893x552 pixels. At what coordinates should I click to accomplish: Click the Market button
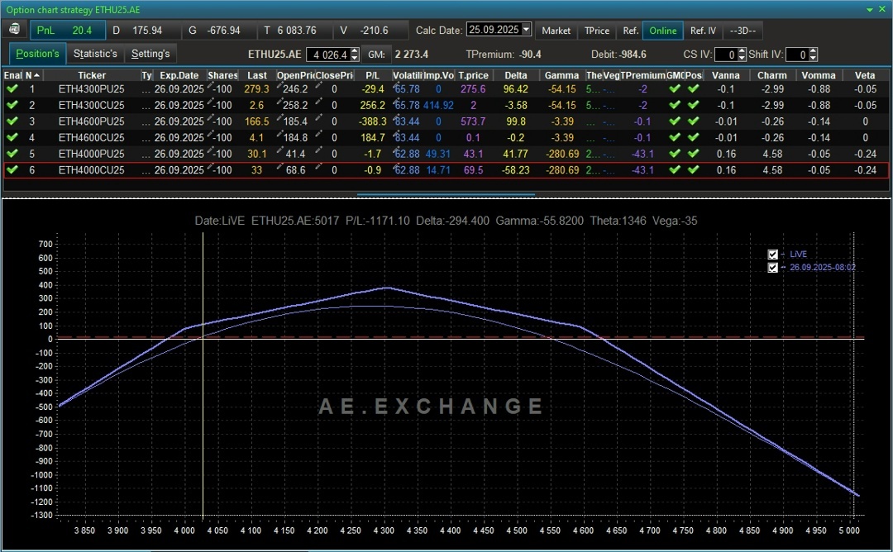coord(556,30)
